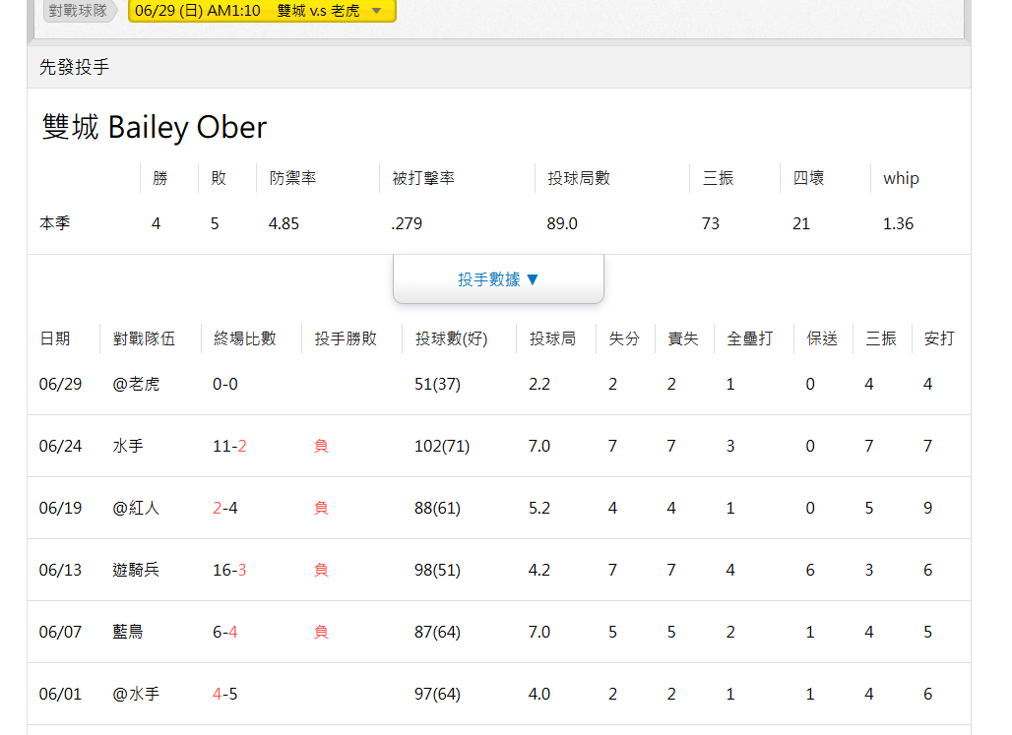Click 負 in the 06/13 row
1012x735 pixels.
[x=321, y=571]
